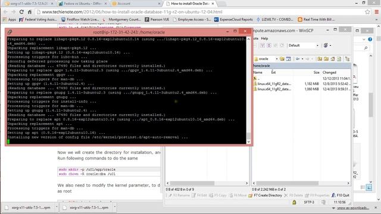Bookmark this page with the star icon

pyautogui.click(x=367, y=12)
